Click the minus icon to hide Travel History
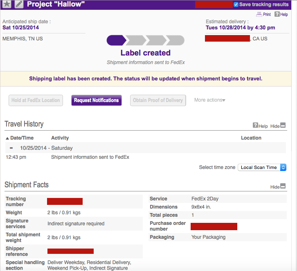The image size is (297, 271). tap(283, 125)
